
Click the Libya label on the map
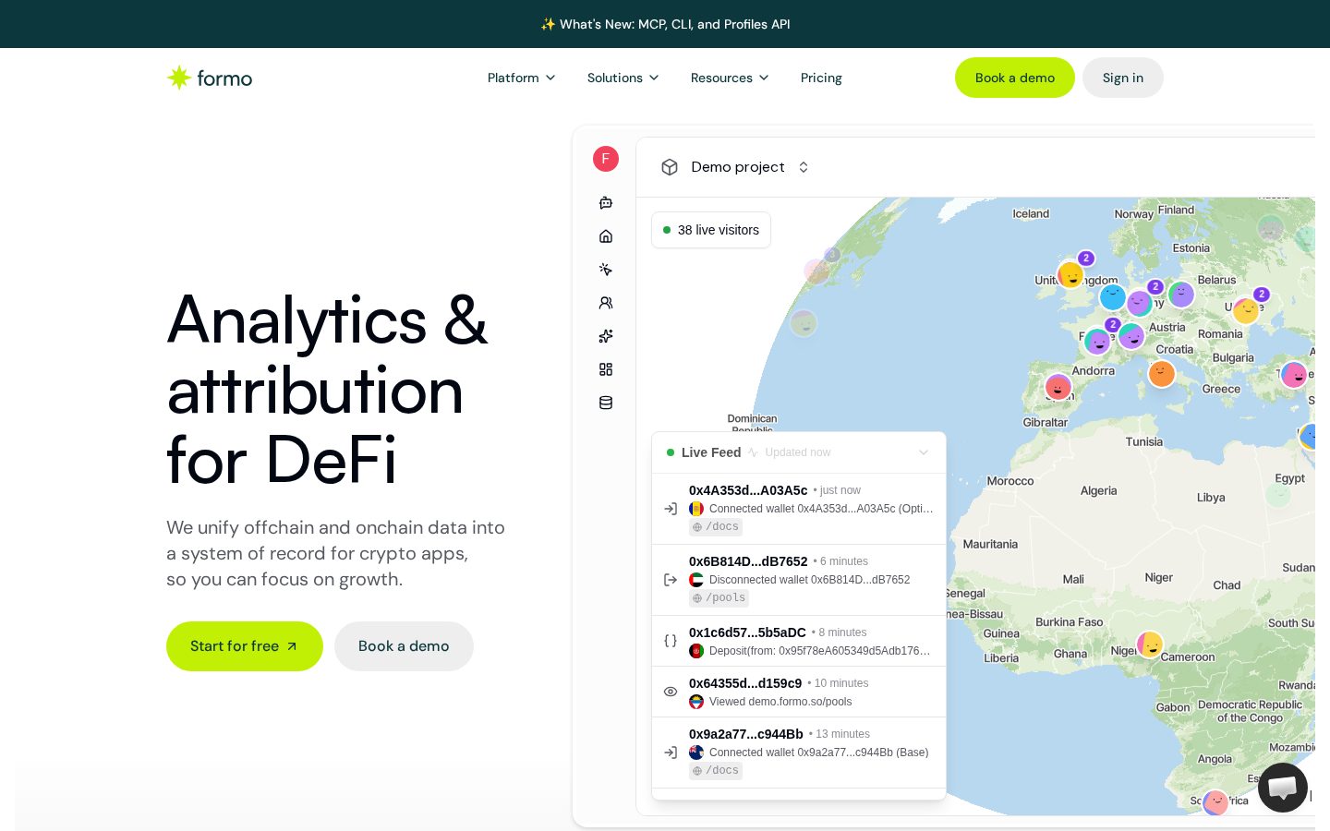[x=1211, y=498]
